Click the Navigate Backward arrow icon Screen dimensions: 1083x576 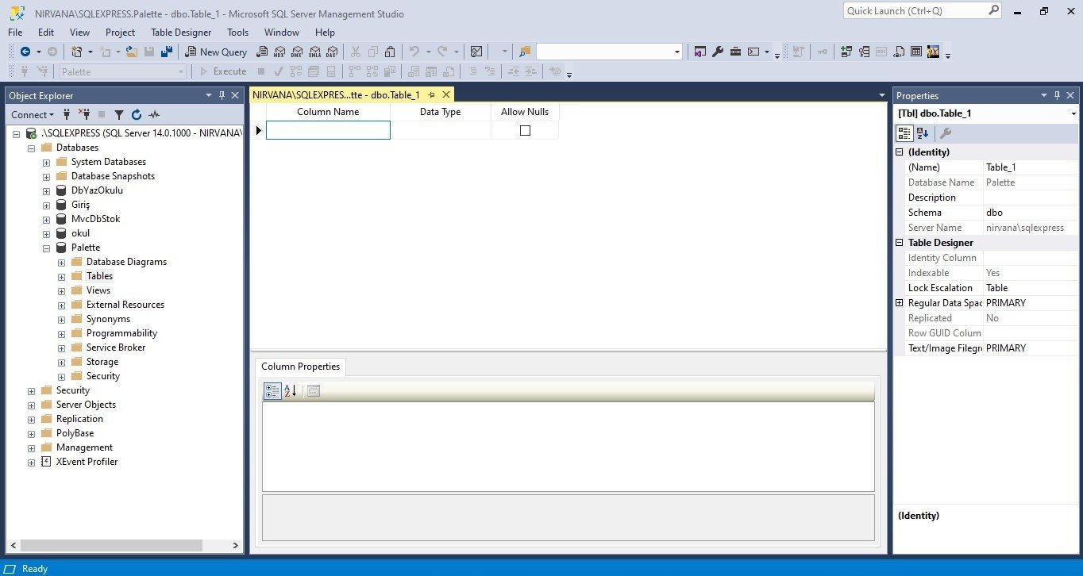click(25, 52)
